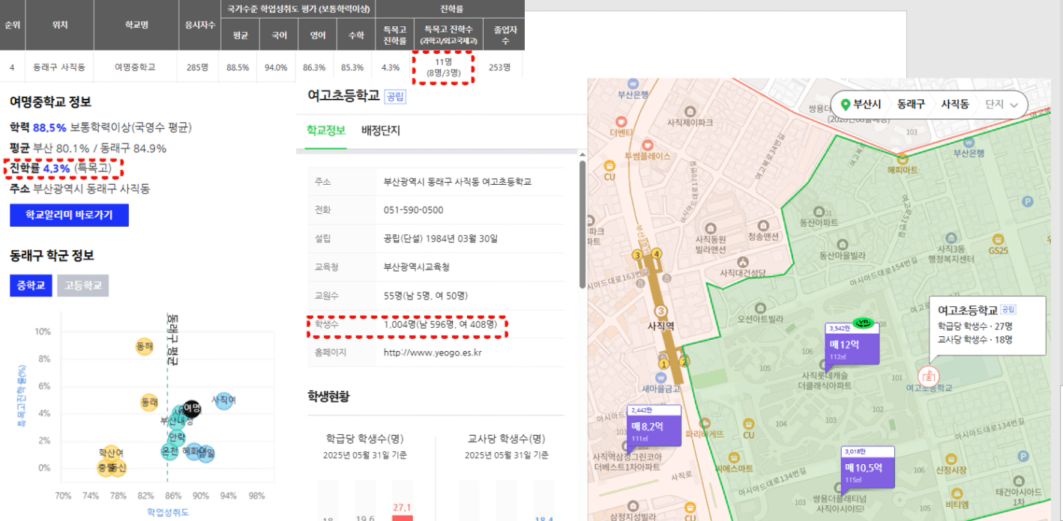Click the 사직여 bubble in the scatter chart
This screenshot has width=1063, height=521.
223,400
